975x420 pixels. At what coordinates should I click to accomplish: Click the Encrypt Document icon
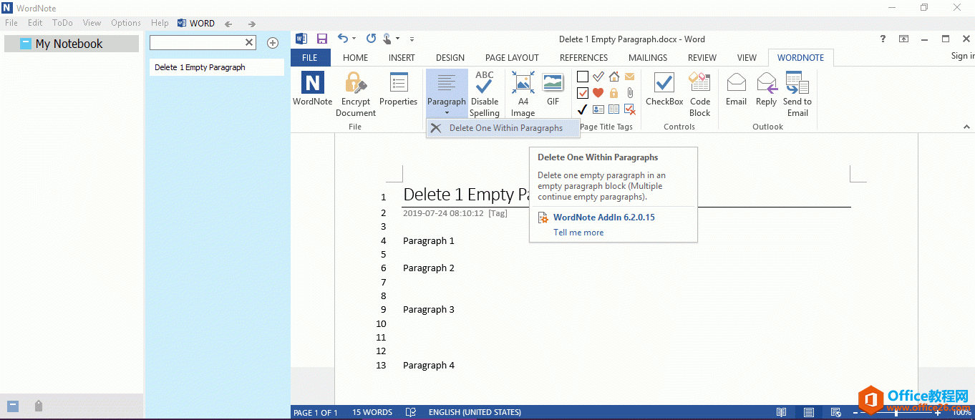pyautogui.click(x=355, y=84)
